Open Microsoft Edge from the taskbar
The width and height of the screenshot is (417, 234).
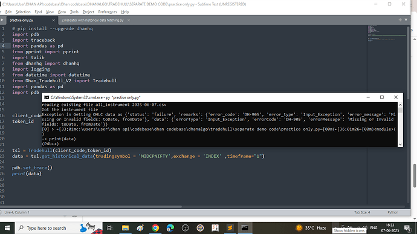(x=170, y=228)
